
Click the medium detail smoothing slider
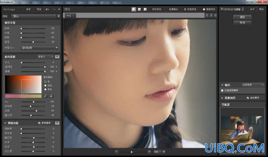click(33, 33)
